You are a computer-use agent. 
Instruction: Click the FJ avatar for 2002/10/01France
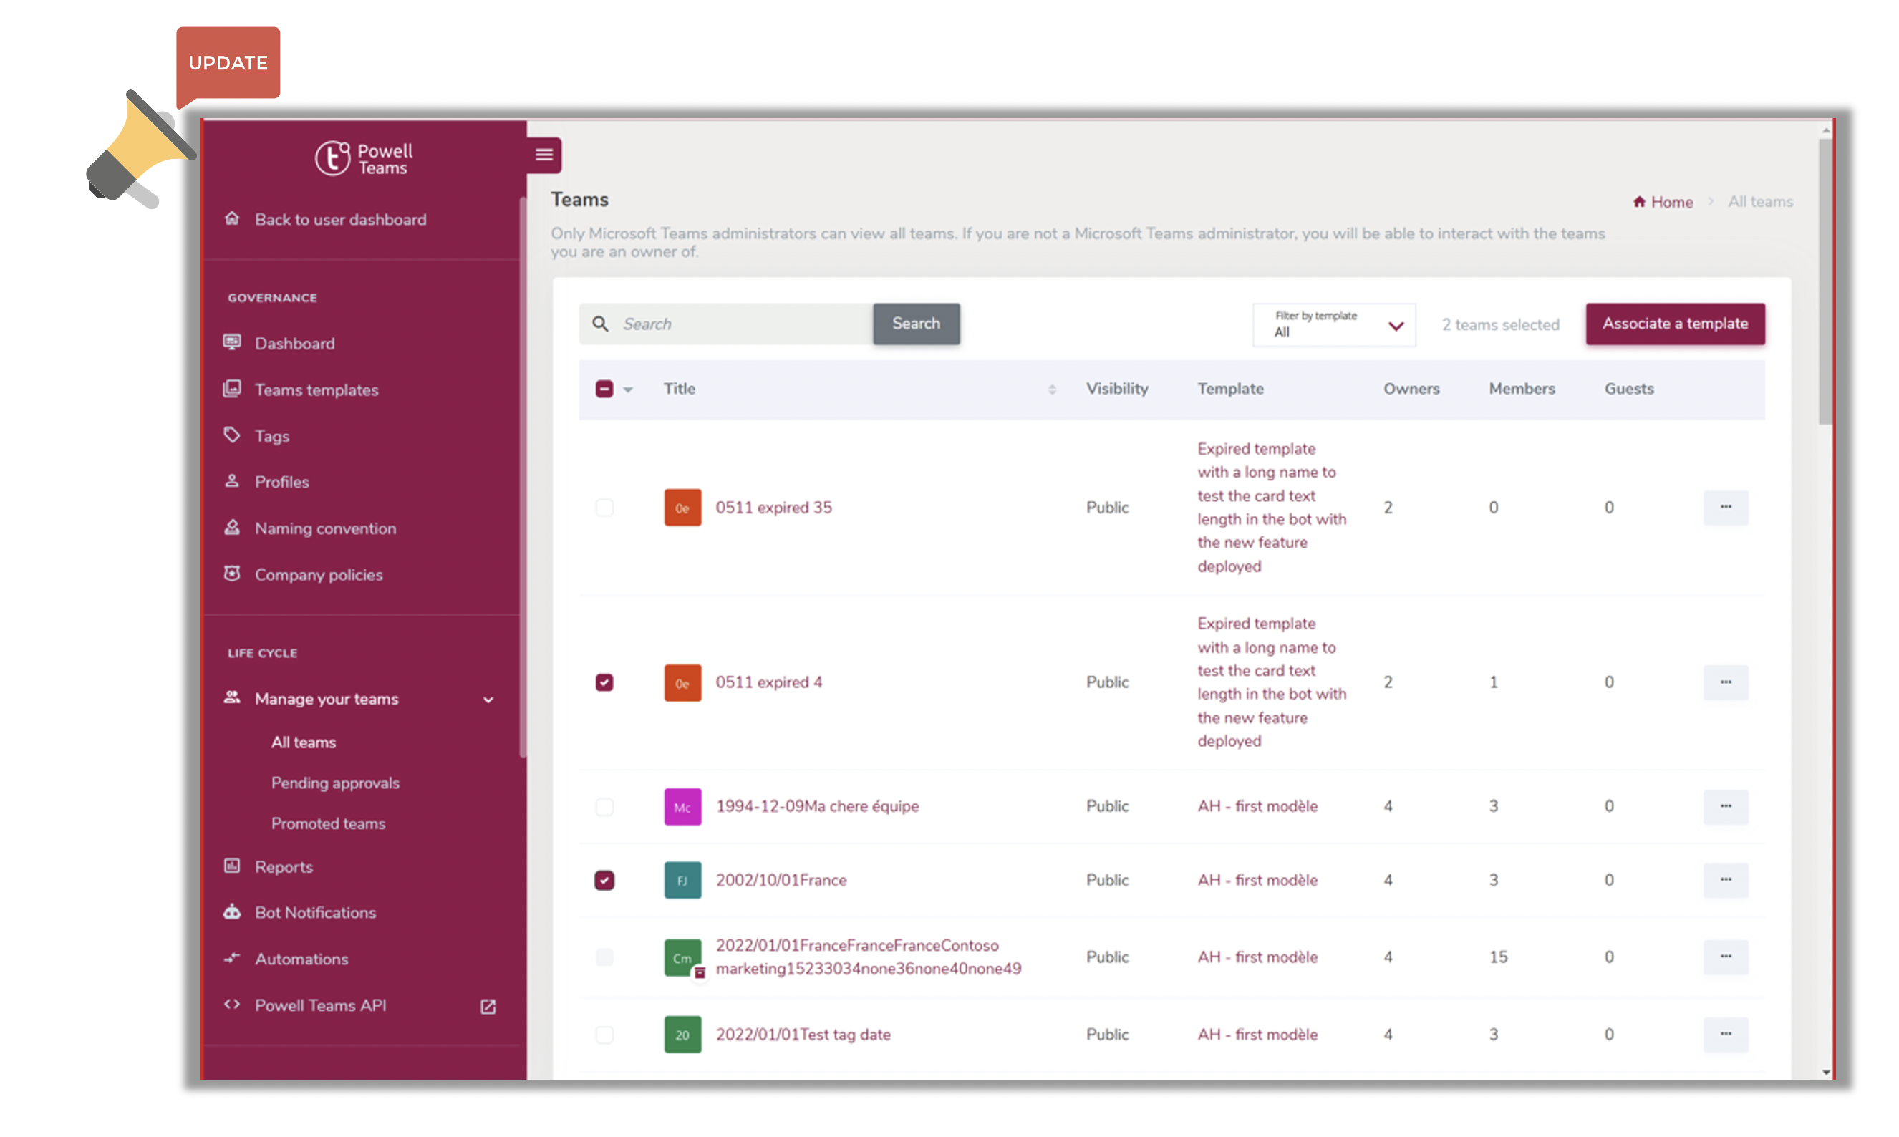pos(682,881)
